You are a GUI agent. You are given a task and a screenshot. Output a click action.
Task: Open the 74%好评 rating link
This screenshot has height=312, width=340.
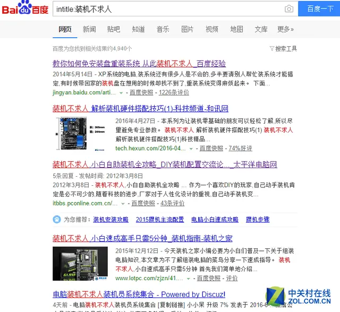(x=240, y=149)
